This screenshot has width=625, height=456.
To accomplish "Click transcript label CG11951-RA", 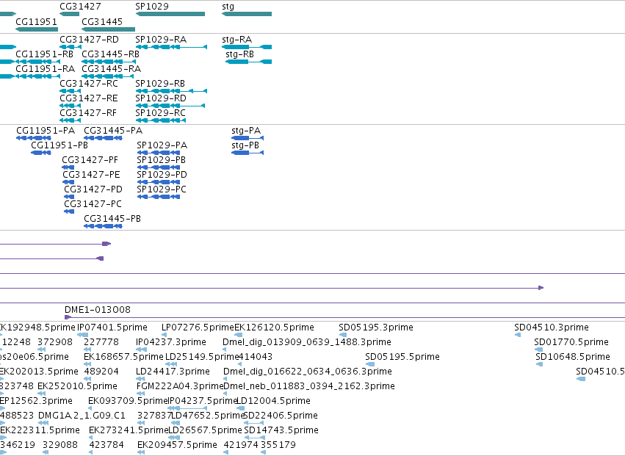I will pos(45,69).
